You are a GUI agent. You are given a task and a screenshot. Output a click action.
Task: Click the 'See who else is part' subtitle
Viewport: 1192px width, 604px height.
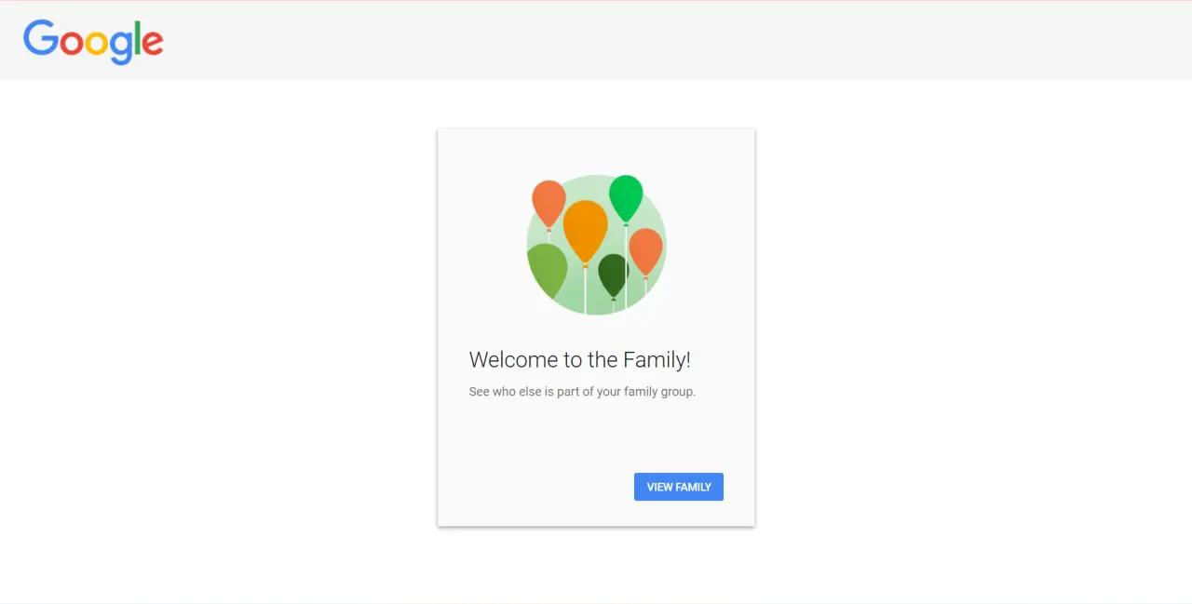(582, 392)
